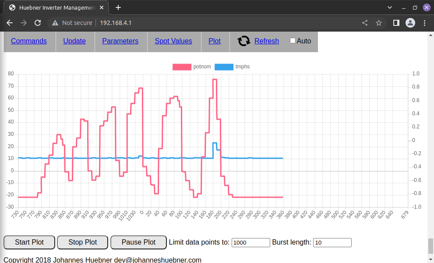This screenshot has width=434, height=263.
Task: Open the browser side panel icon
Action: (396, 23)
